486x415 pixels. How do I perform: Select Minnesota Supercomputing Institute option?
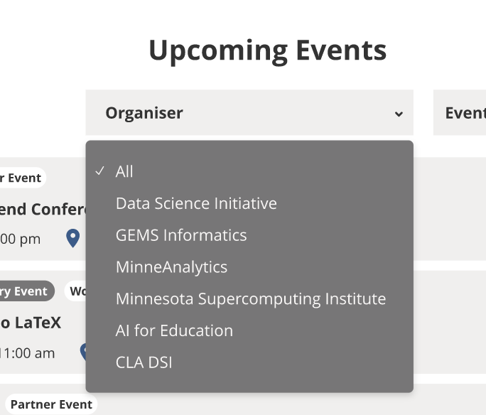click(x=250, y=299)
